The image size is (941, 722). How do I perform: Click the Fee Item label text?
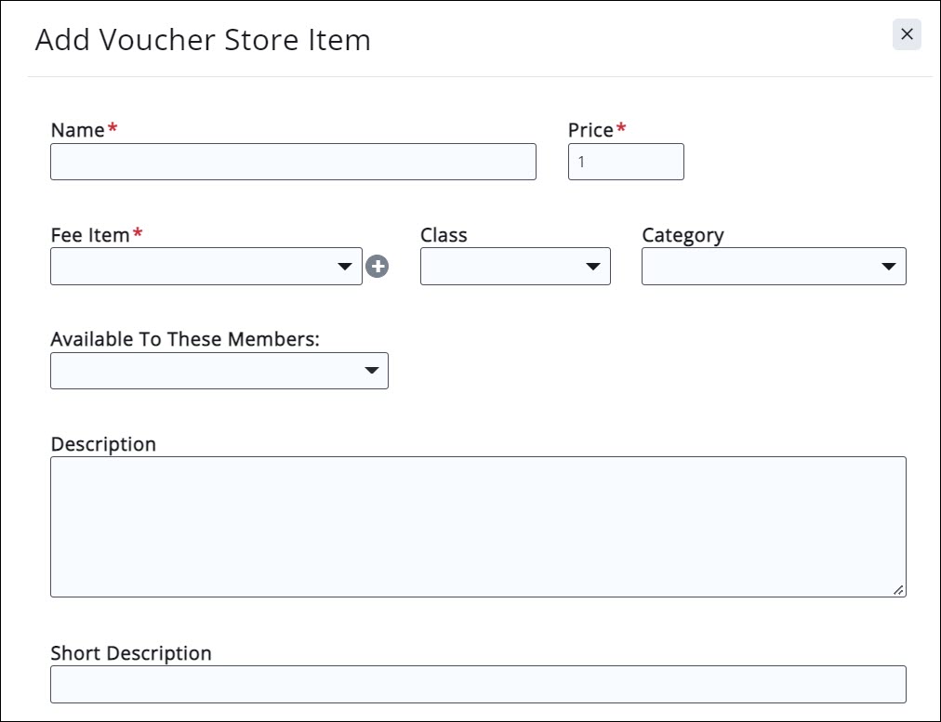click(x=90, y=235)
